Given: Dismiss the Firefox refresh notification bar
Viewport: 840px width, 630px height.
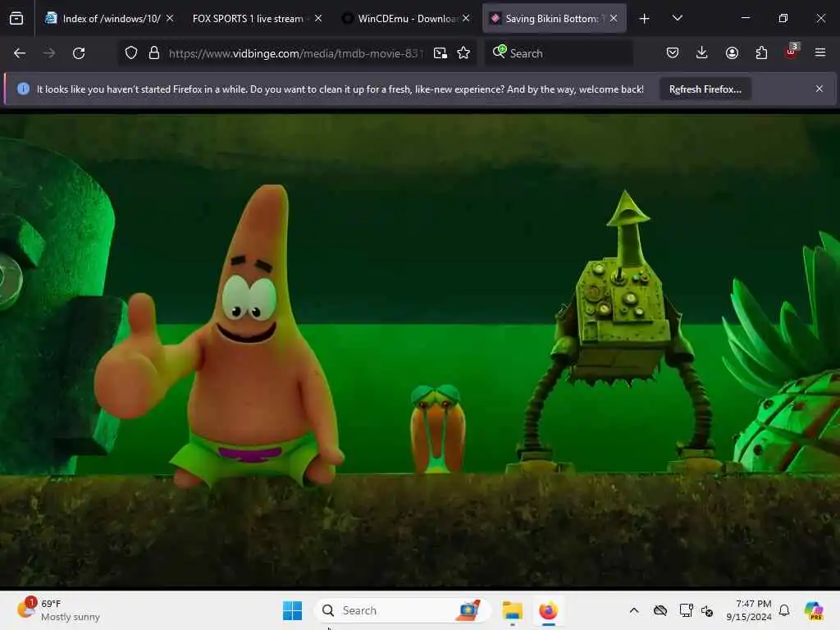Looking at the screenshot, I should 819,89.
